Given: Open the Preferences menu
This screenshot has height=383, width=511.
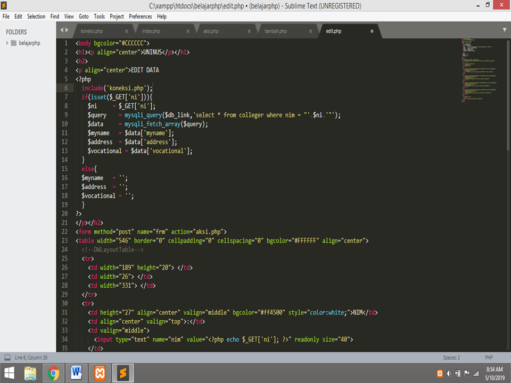Looking at the screenshot, I should 140,16.
